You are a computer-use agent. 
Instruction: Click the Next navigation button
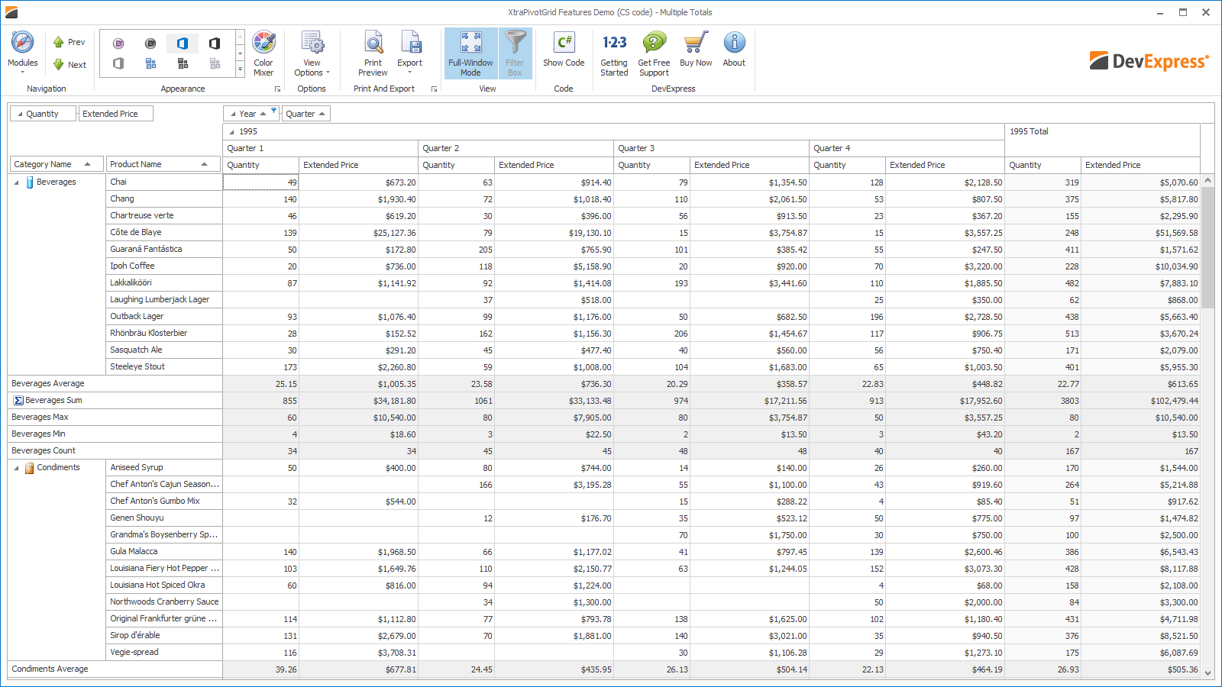tap(70, 65)
